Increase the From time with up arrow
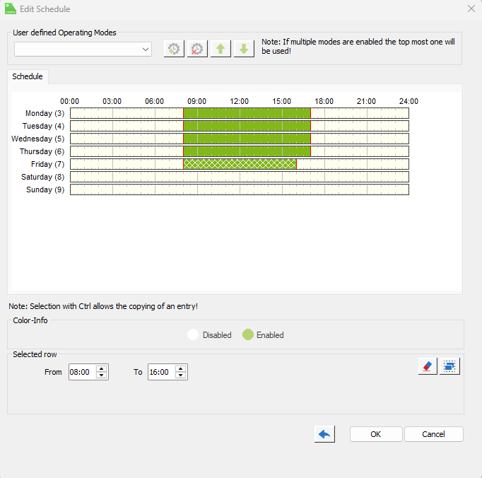482x478 pixels. pos(102,368)
